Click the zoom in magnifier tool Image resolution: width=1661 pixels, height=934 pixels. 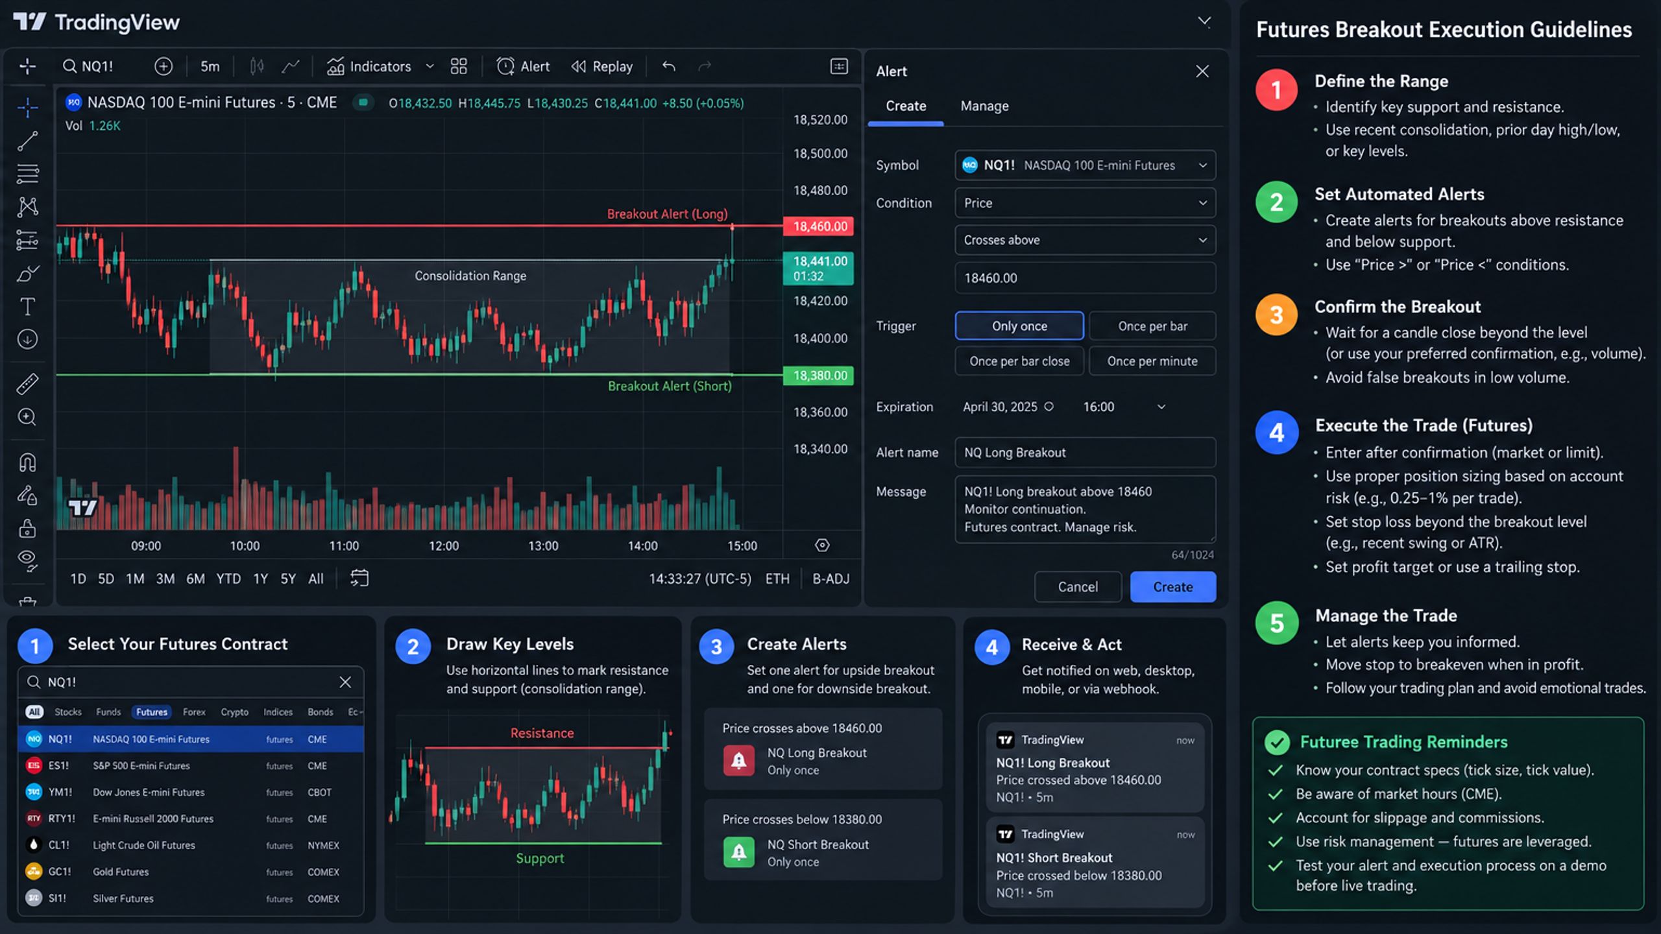[x=27, y=417]
